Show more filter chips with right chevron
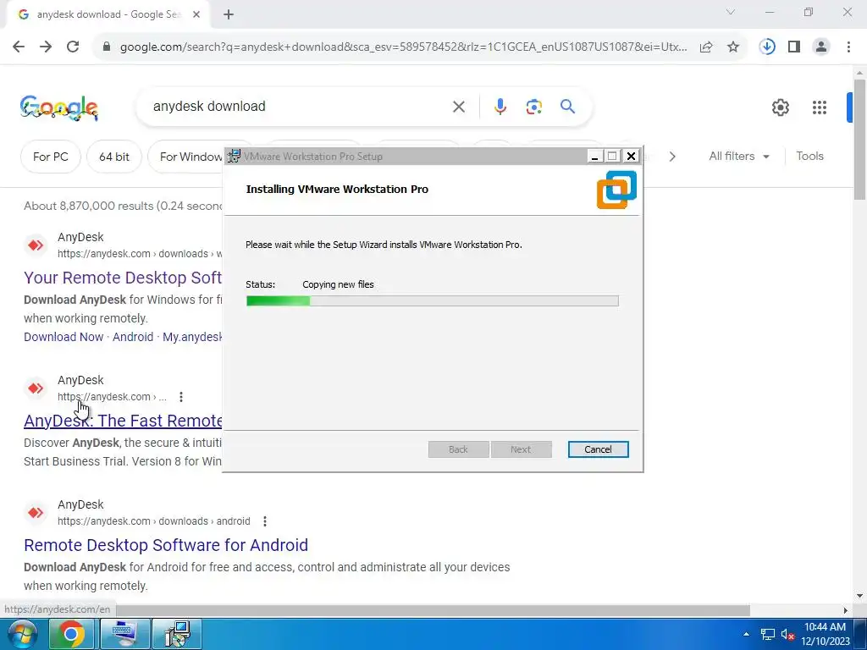Screen dimensions: 867x650 pos(671,157)
